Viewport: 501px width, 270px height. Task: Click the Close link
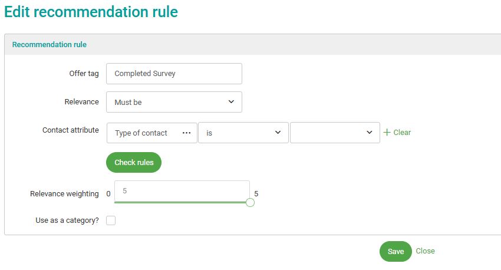425,251
